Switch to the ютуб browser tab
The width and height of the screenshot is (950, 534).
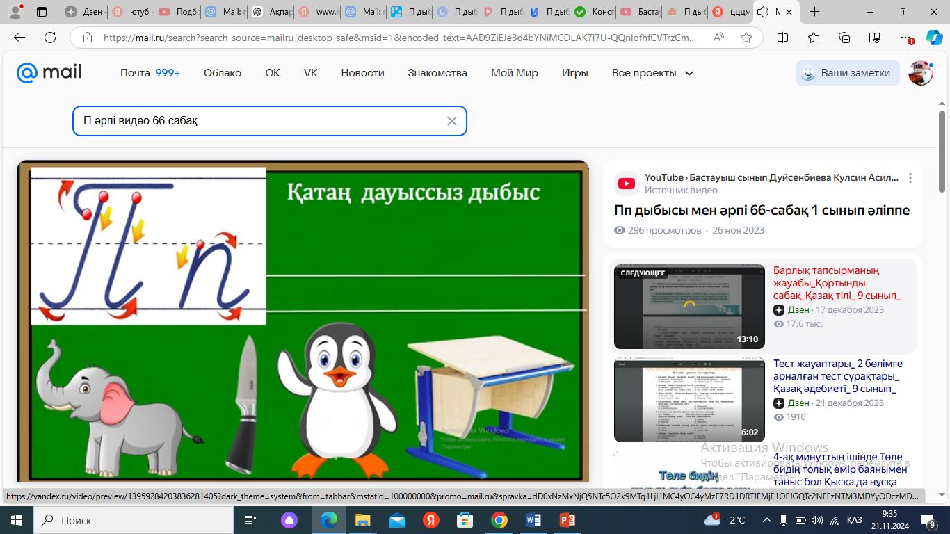pyautogui.click(x=130, y=12)
